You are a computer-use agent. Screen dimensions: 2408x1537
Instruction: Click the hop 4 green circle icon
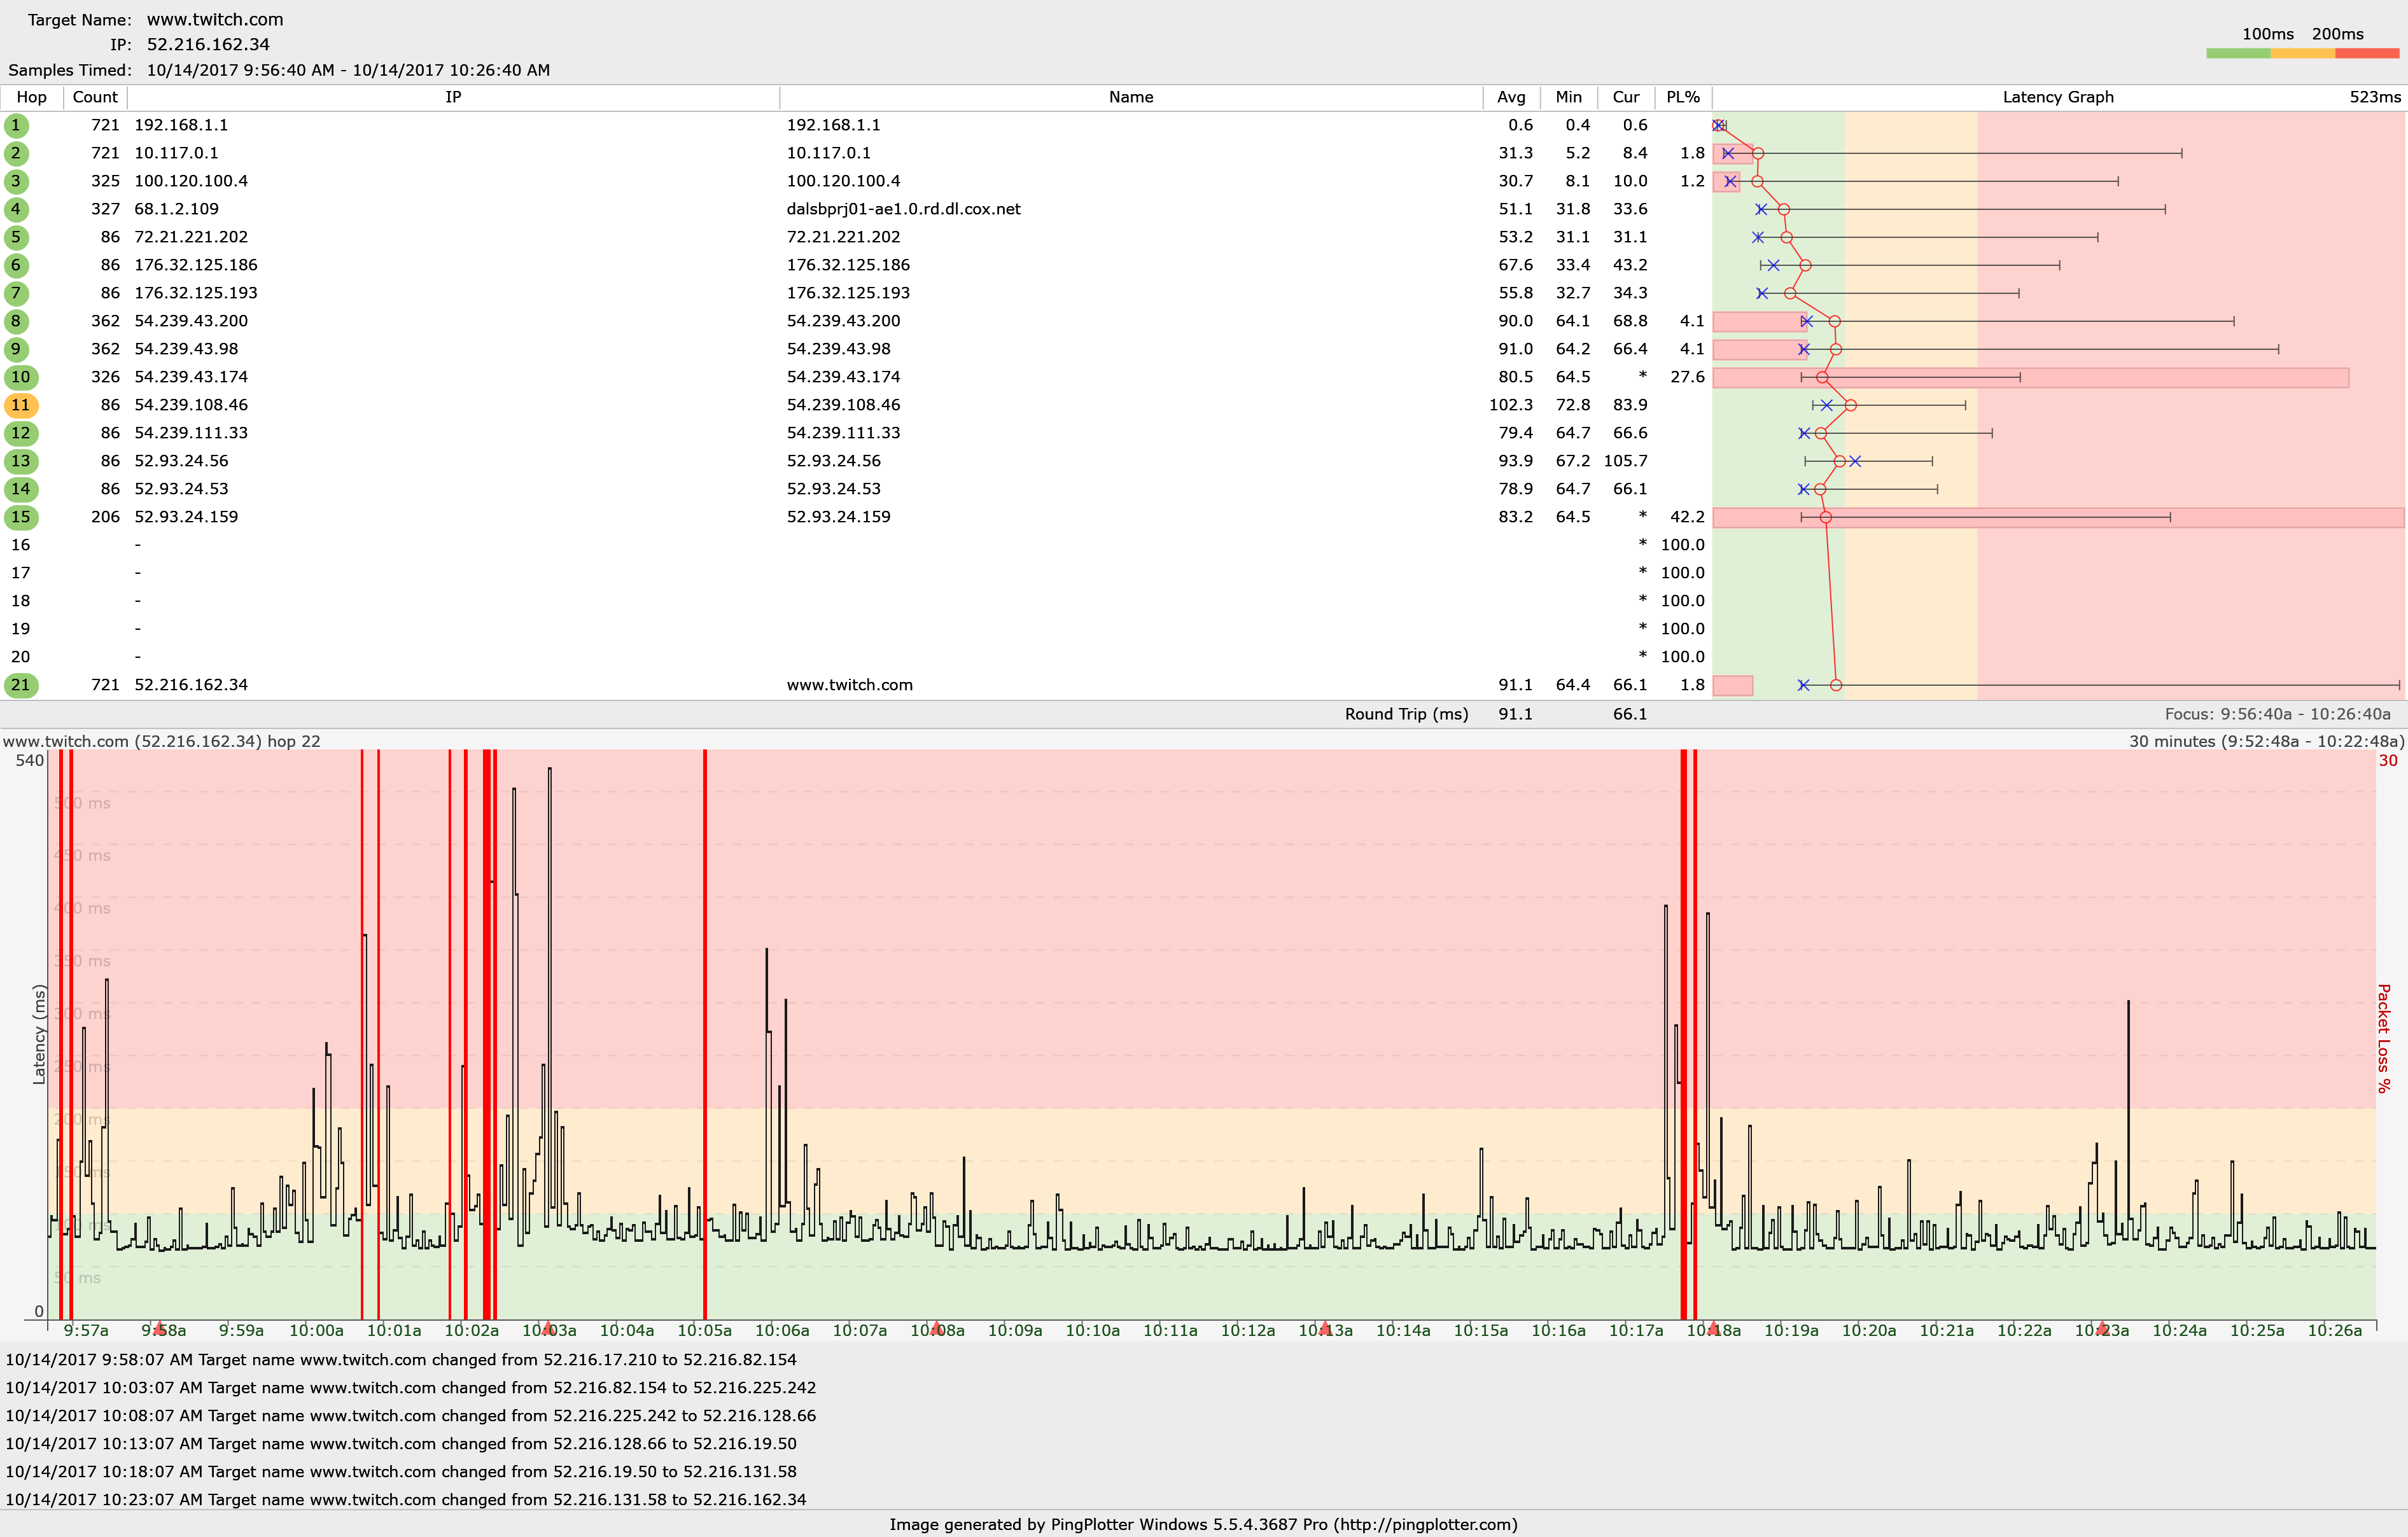click(x=16, y=209)
